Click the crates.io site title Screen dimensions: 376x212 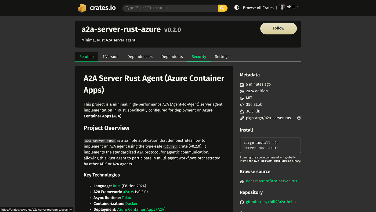click(103, 8)
